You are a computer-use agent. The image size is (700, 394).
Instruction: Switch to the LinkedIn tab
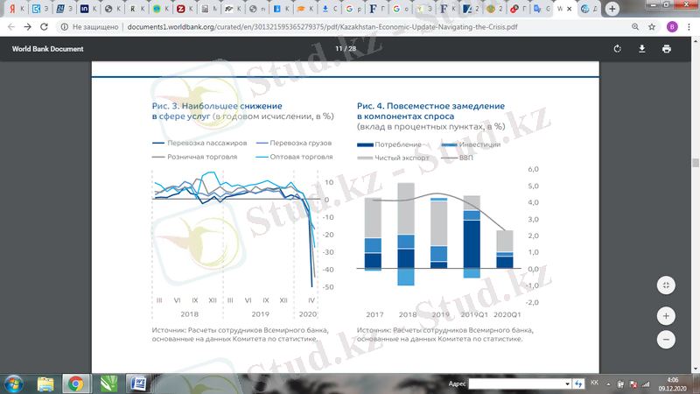(x=88, y=9)
